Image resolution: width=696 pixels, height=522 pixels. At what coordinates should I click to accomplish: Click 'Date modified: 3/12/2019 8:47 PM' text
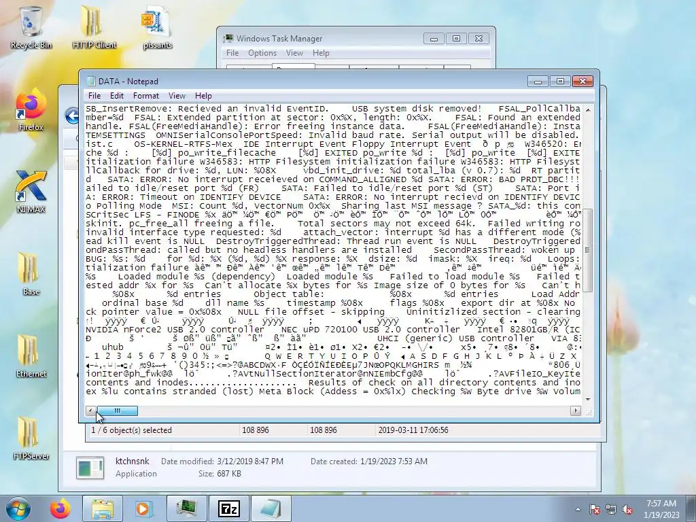pyautogui.click(x=222, y=462)
